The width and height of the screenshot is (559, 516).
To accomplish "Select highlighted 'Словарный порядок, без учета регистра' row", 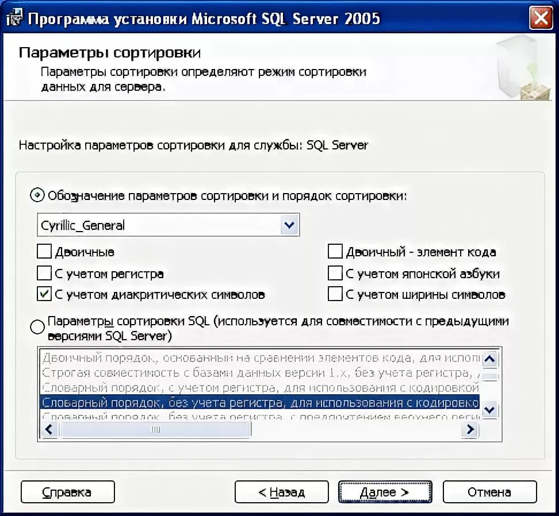I will pos(260,403).
